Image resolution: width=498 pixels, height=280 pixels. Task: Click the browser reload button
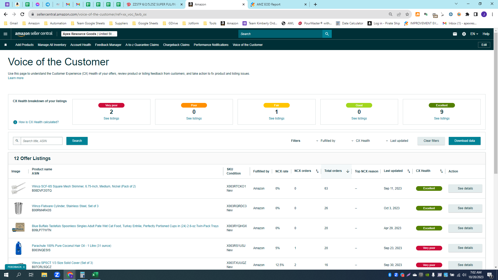click(x=22, y=14)
